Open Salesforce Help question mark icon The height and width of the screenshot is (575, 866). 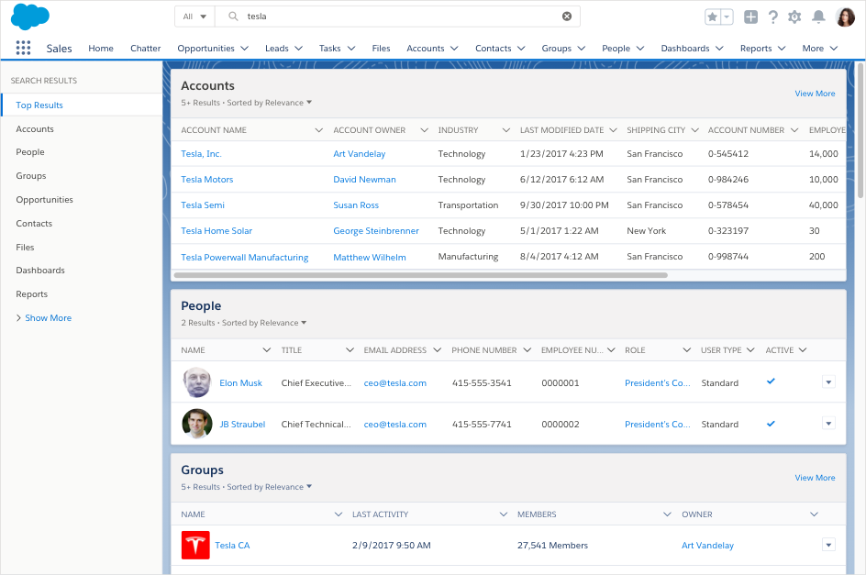(x=772, y=17)
